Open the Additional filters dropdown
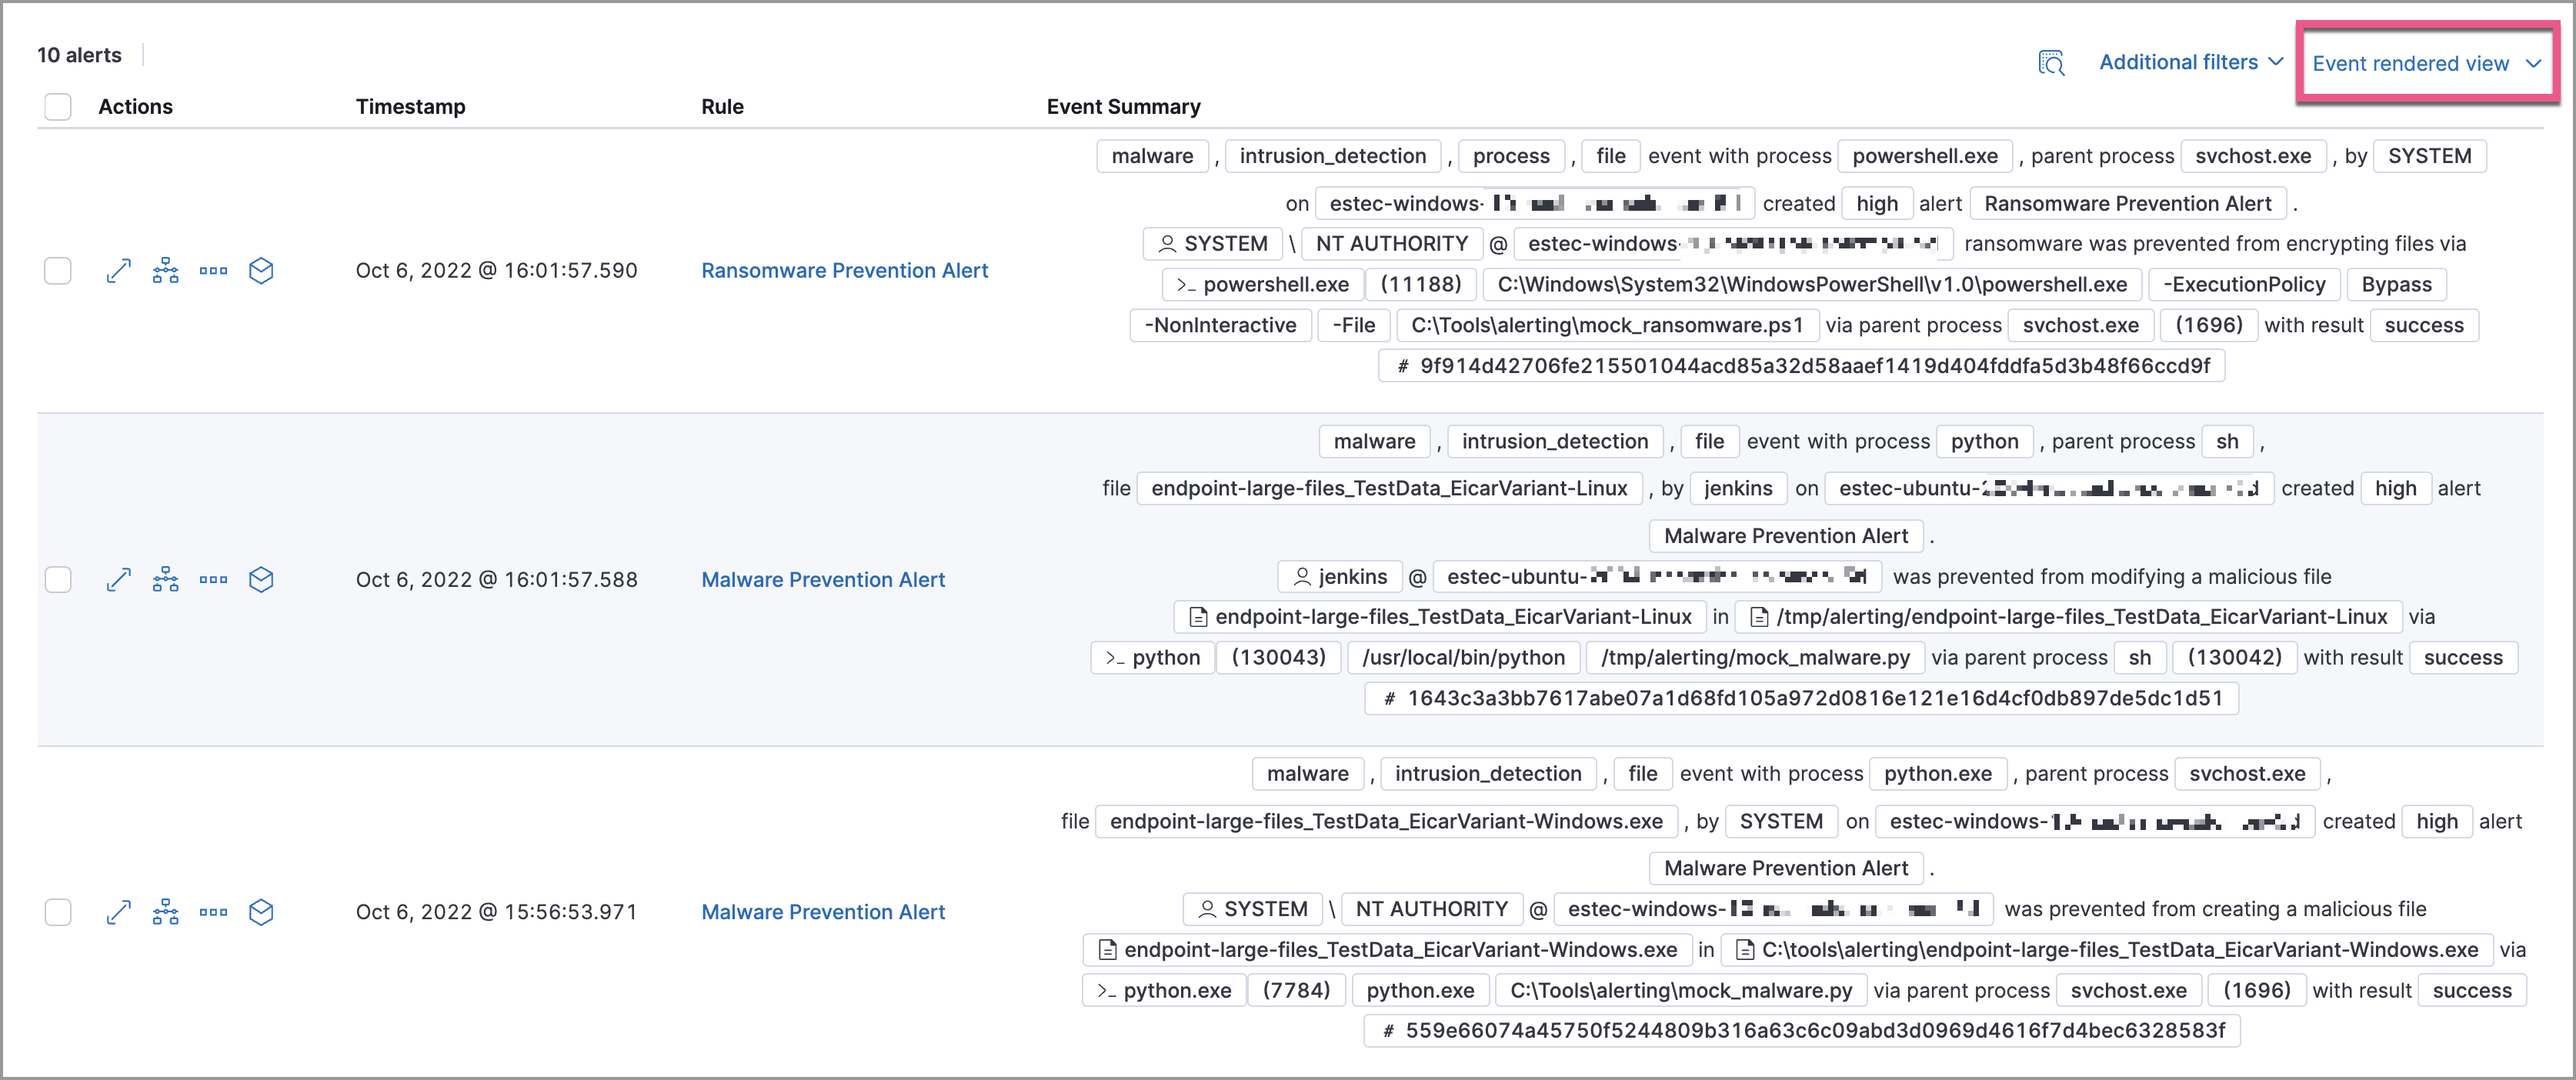 2191,62
